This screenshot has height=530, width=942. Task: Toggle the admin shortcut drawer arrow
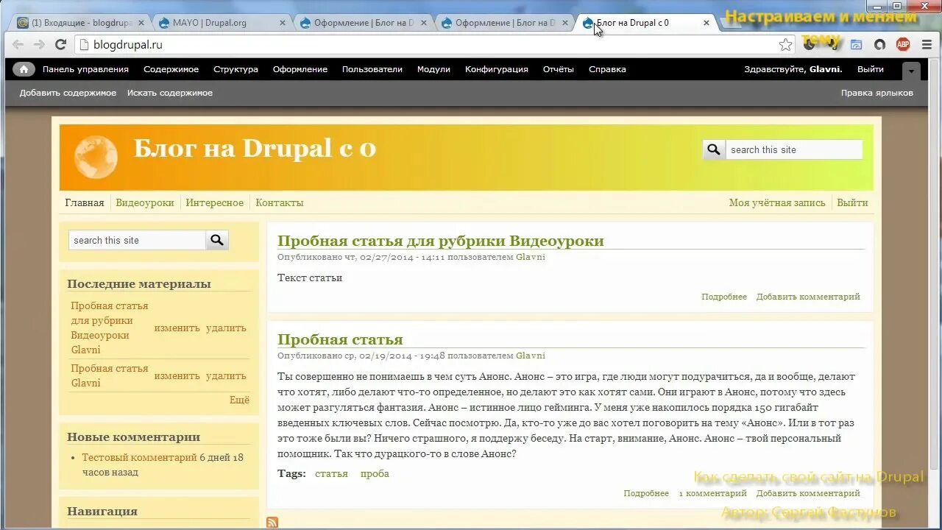click(x=912, y=71)
